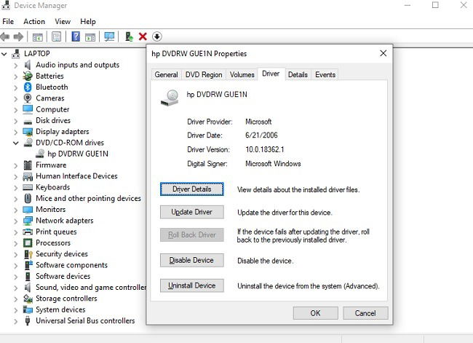
Task: Expand the Audio inputs and outputs node
Action: (16, 66)
